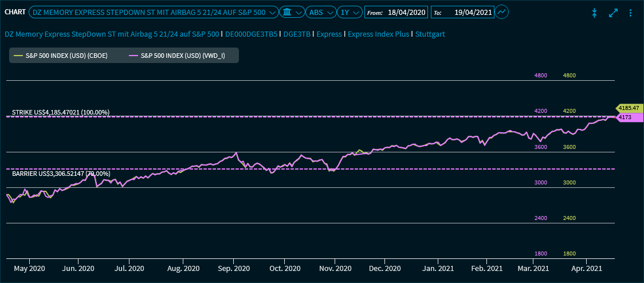Open the Express Index Plus link
Screen dimensions: 644x283
coord(378,34)
